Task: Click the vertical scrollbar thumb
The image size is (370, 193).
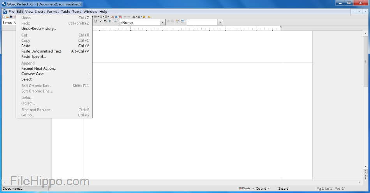Action: pos(365,61)
